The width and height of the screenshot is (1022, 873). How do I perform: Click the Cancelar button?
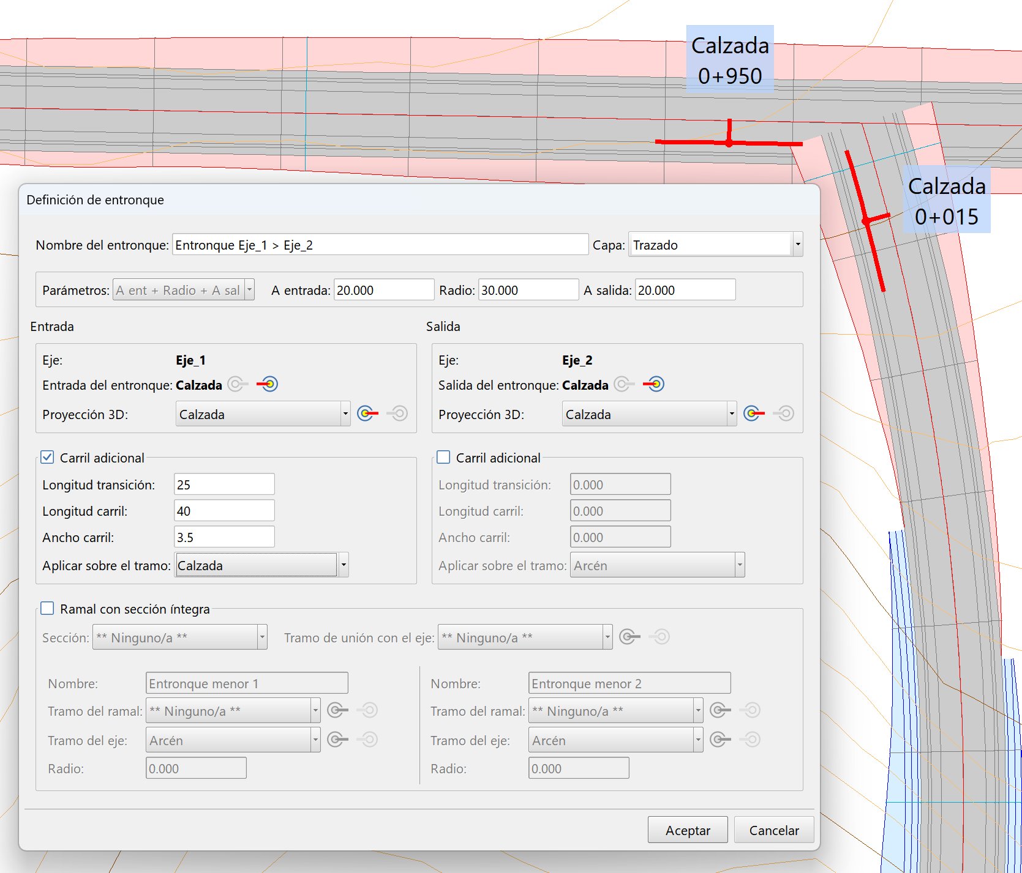(x=774, y=830)
